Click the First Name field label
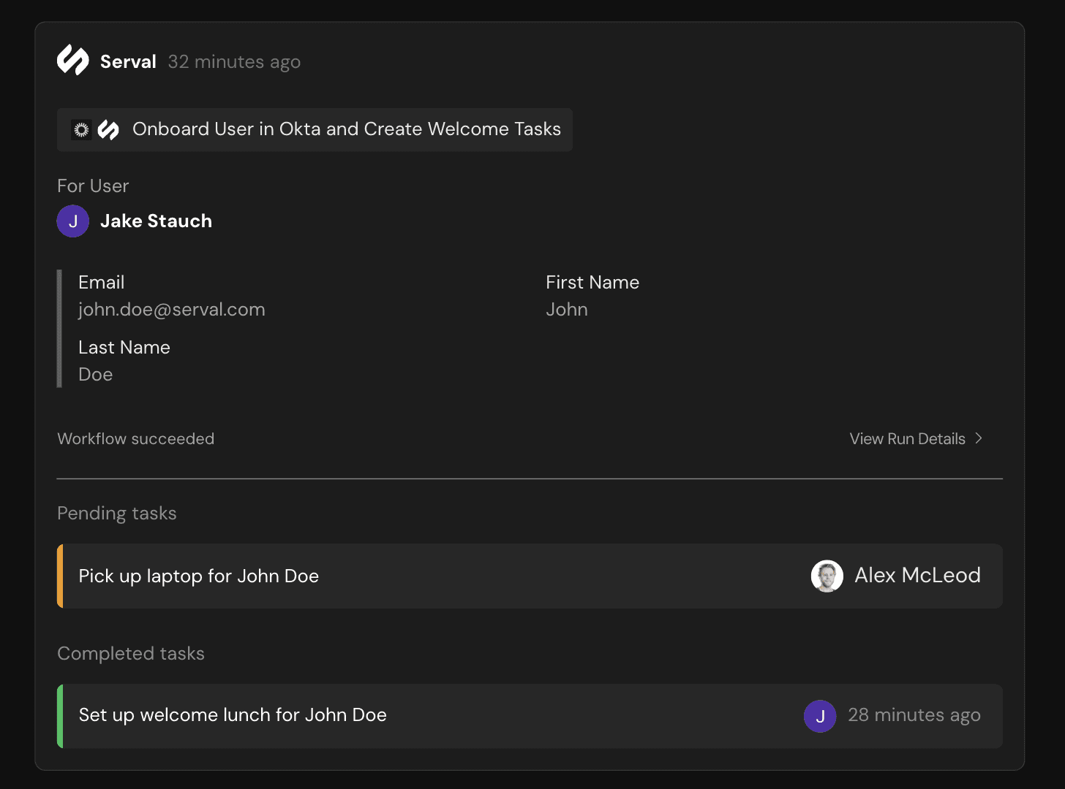This screenshot has width=1065, height=789. [x=592, y=283]
